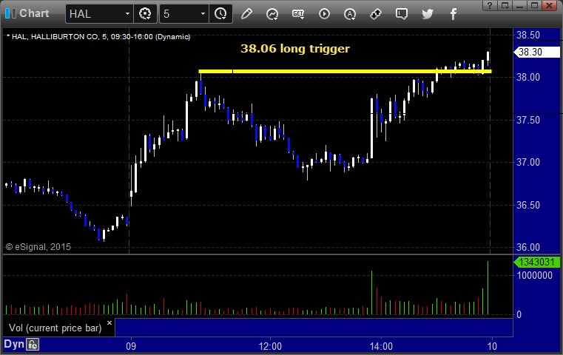Viewport: 563px width, 355px height.
Task: Click the Chart title label
Action: (x=34, y=13)
